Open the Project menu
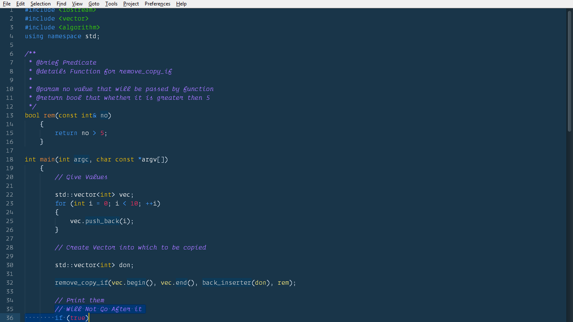Image resolution: width=573 pixels, height=322 pixels. (131, 4)
